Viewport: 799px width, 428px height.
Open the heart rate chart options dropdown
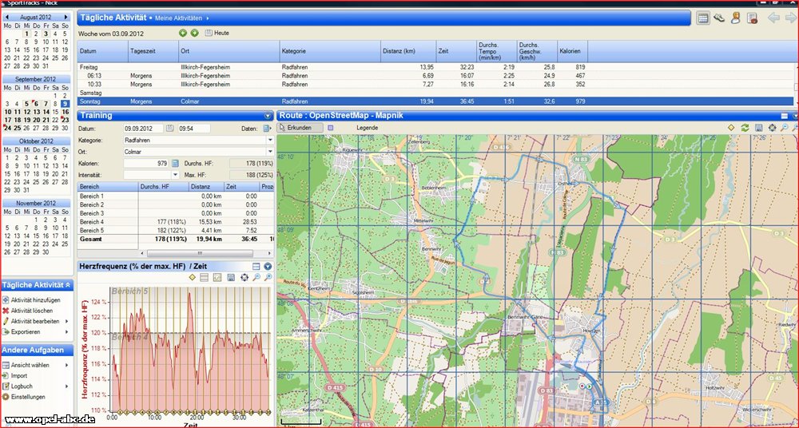(268, 267)
